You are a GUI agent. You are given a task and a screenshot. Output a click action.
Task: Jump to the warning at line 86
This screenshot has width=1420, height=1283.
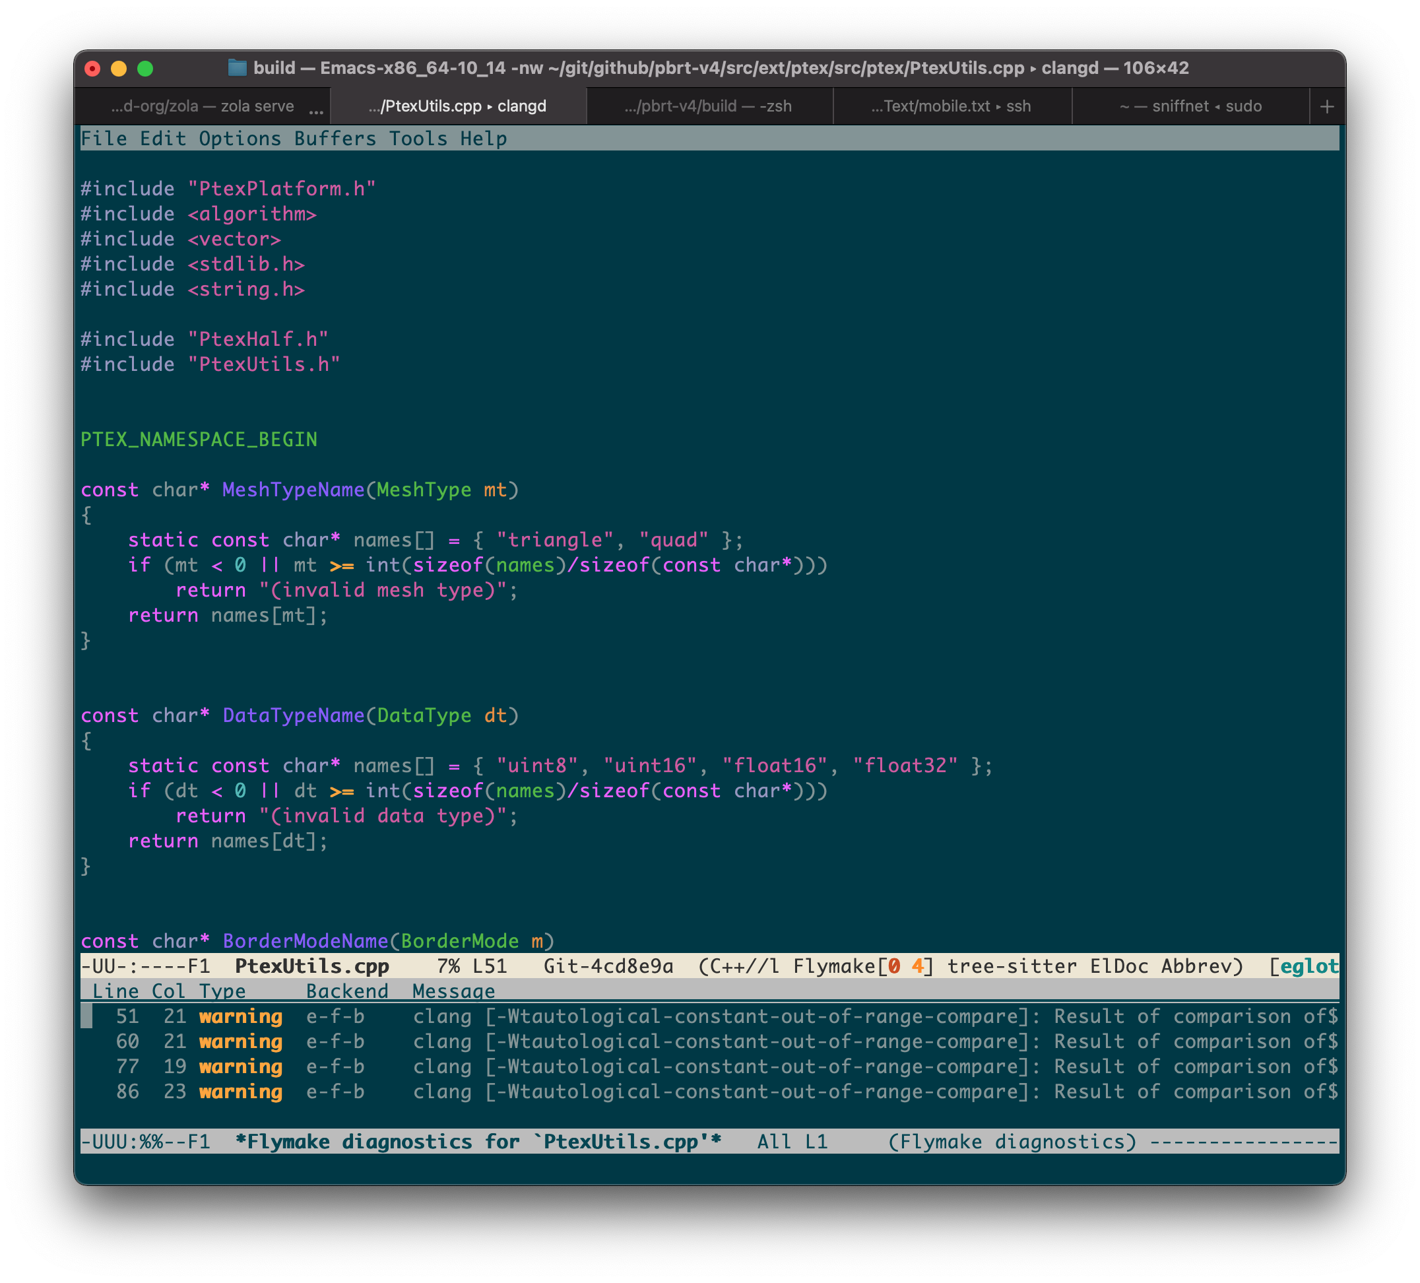[709, 1092]
